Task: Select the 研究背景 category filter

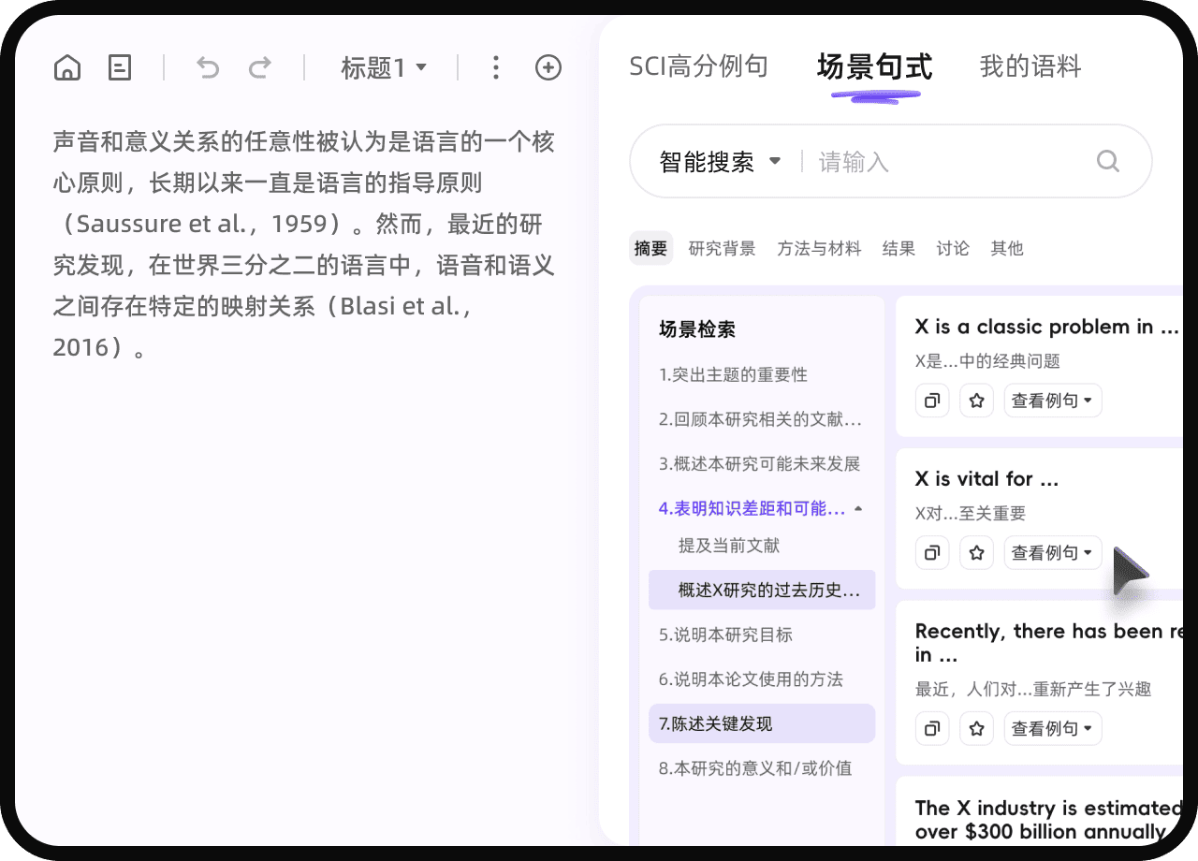Action: coord(722,248)
